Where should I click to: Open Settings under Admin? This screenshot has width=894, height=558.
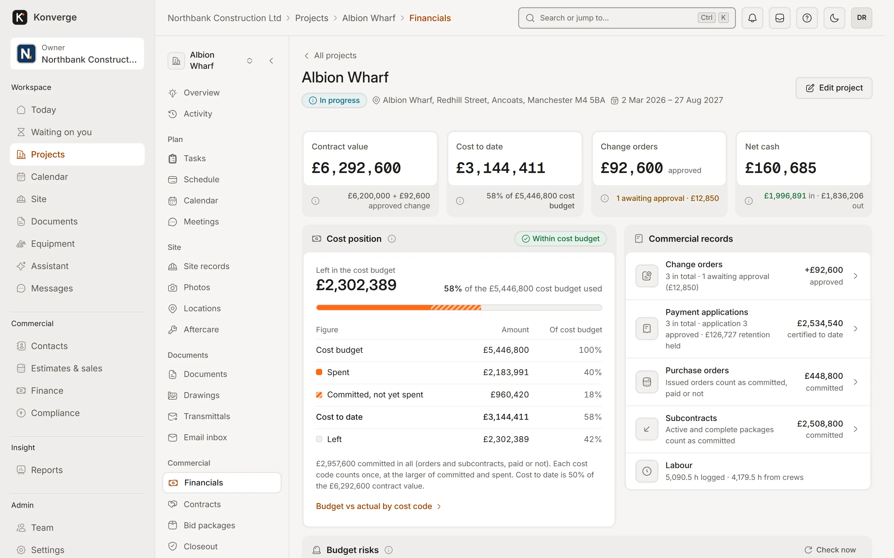point(77,550)
